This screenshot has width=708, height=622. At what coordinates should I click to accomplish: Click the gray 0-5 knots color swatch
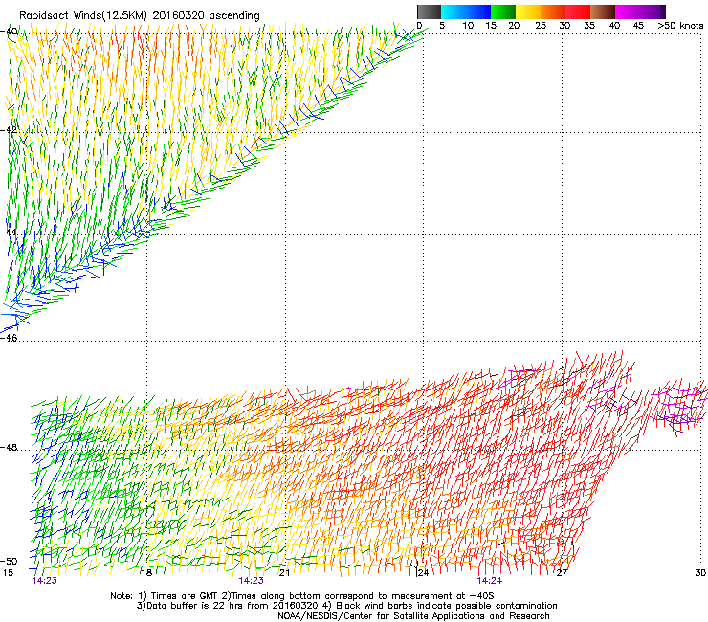pos(429,11)
